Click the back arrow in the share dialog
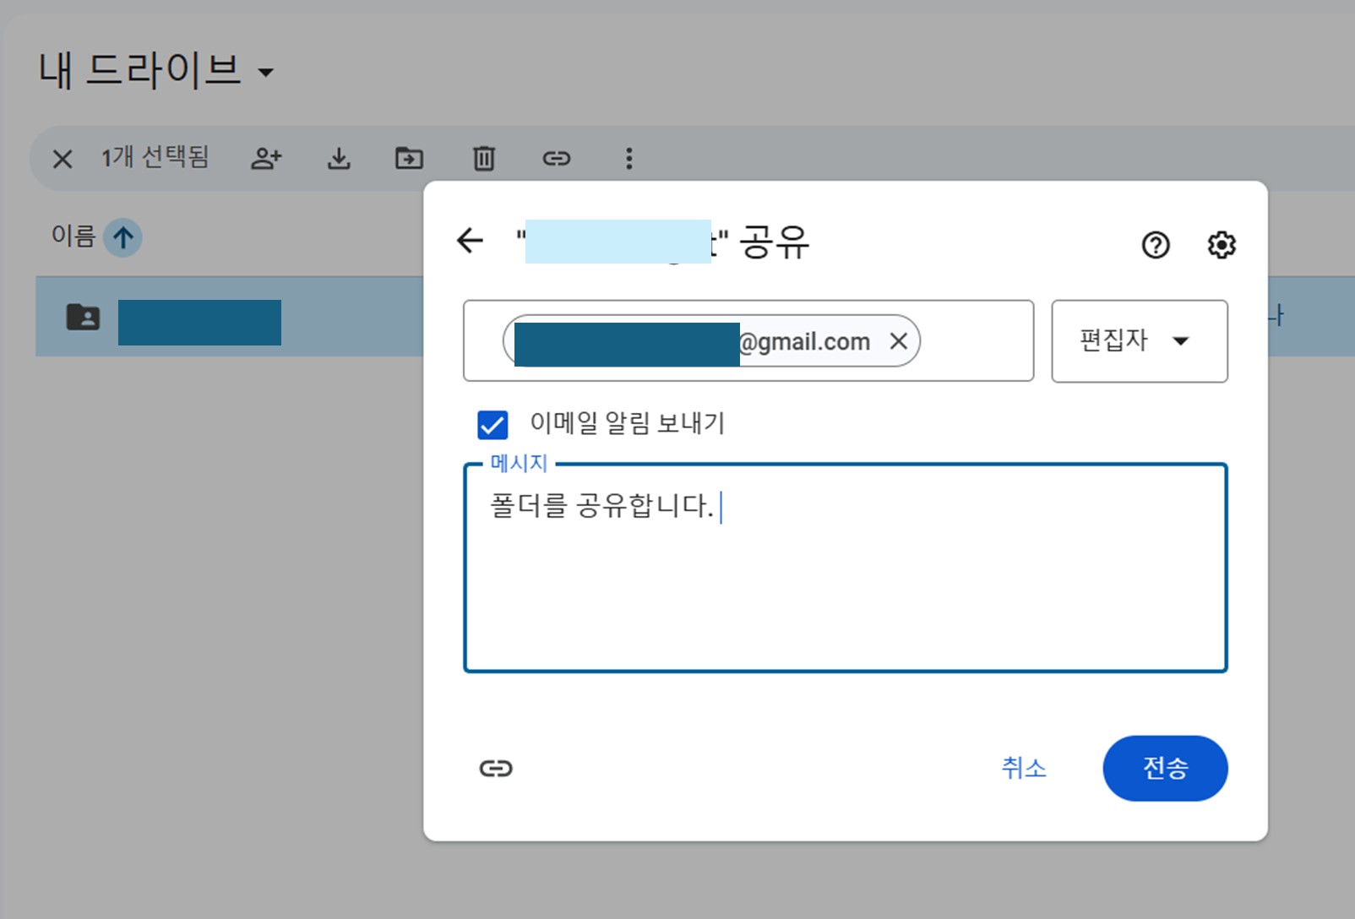This screenshot has height=919, width=1355. (x=470, y=241)
